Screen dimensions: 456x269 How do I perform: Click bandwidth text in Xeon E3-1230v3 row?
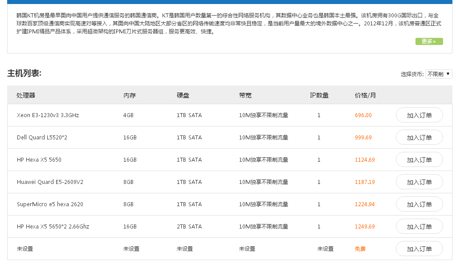264,115
